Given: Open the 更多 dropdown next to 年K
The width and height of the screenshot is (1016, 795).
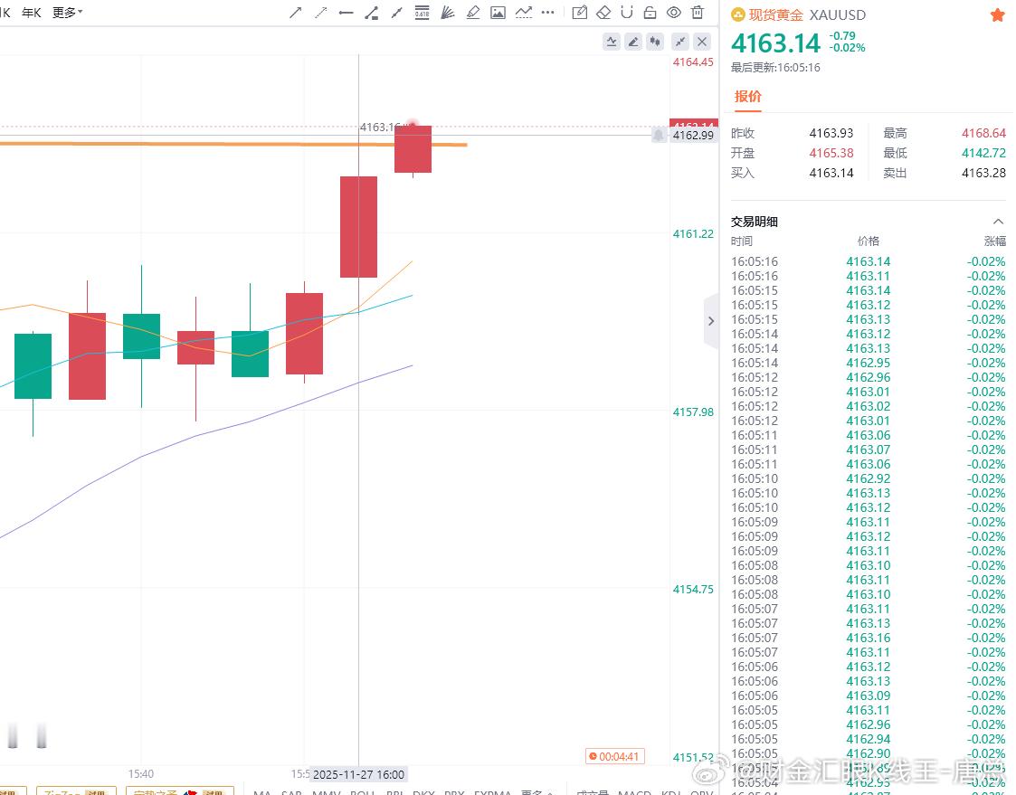Looking at the screenshot, I should pyautogui.click(x=64, y=12).
